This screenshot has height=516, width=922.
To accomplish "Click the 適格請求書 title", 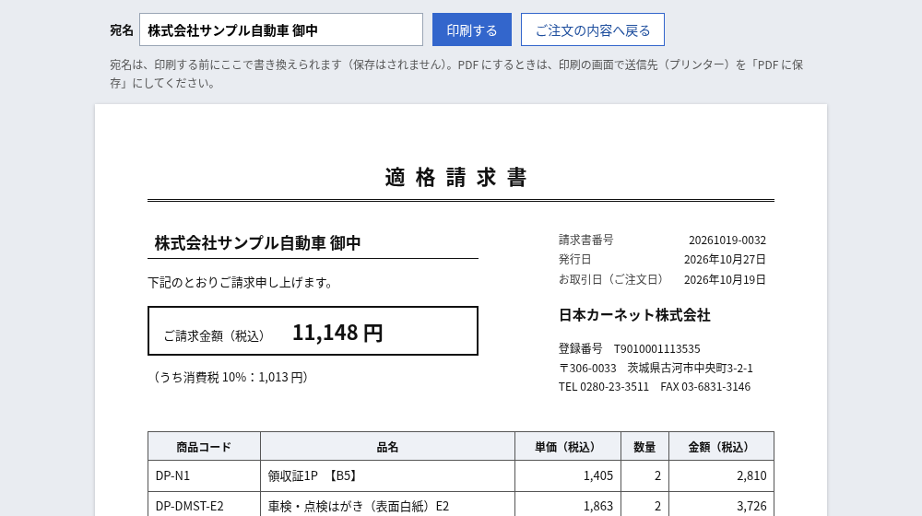I will pyautogui.click(x=455, y=177).
